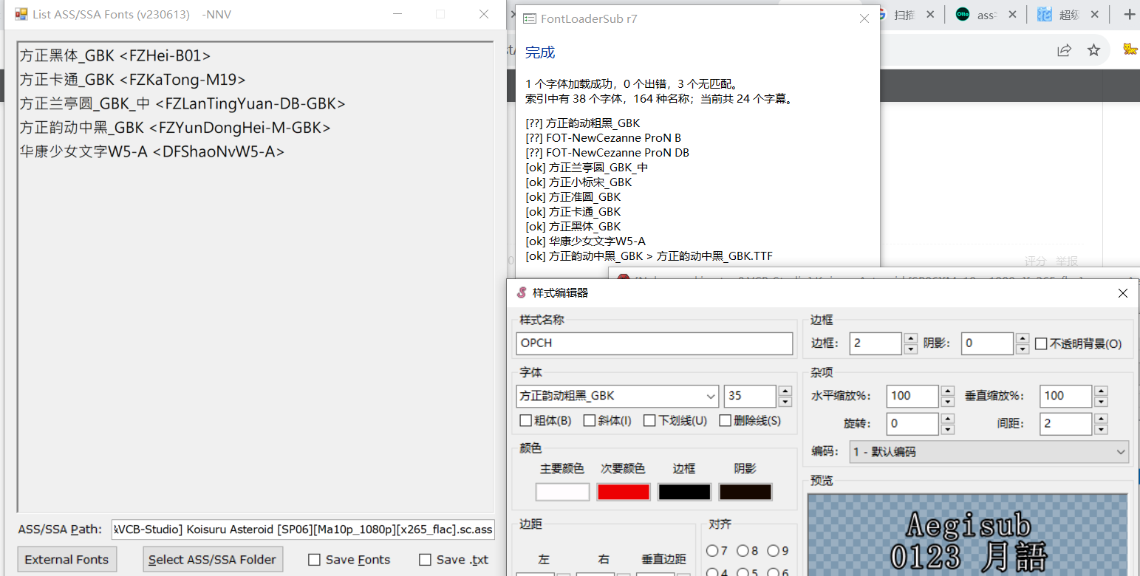Click the 垂直缩放% field showing 100
The image size is (1140, 576).
coord(1065,396)
